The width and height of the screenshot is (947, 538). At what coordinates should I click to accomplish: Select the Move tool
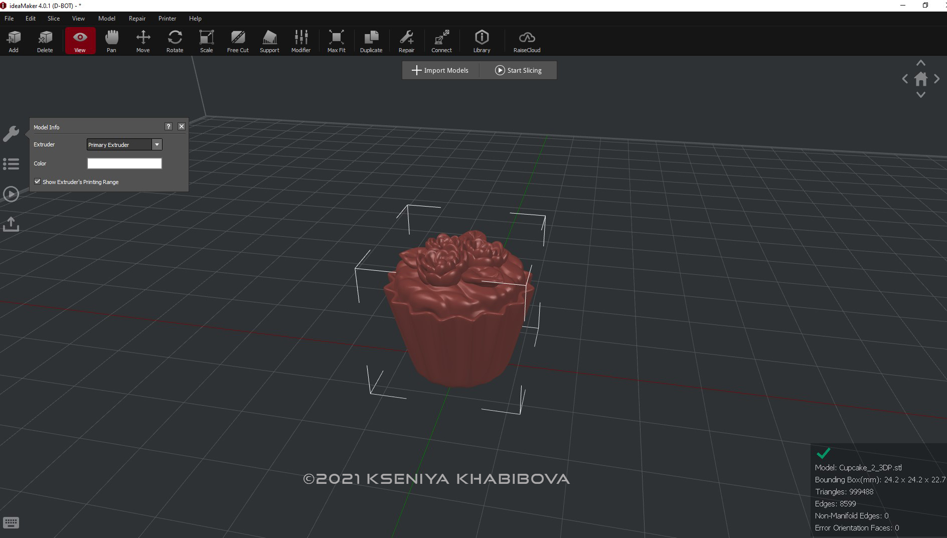[143, 41]
